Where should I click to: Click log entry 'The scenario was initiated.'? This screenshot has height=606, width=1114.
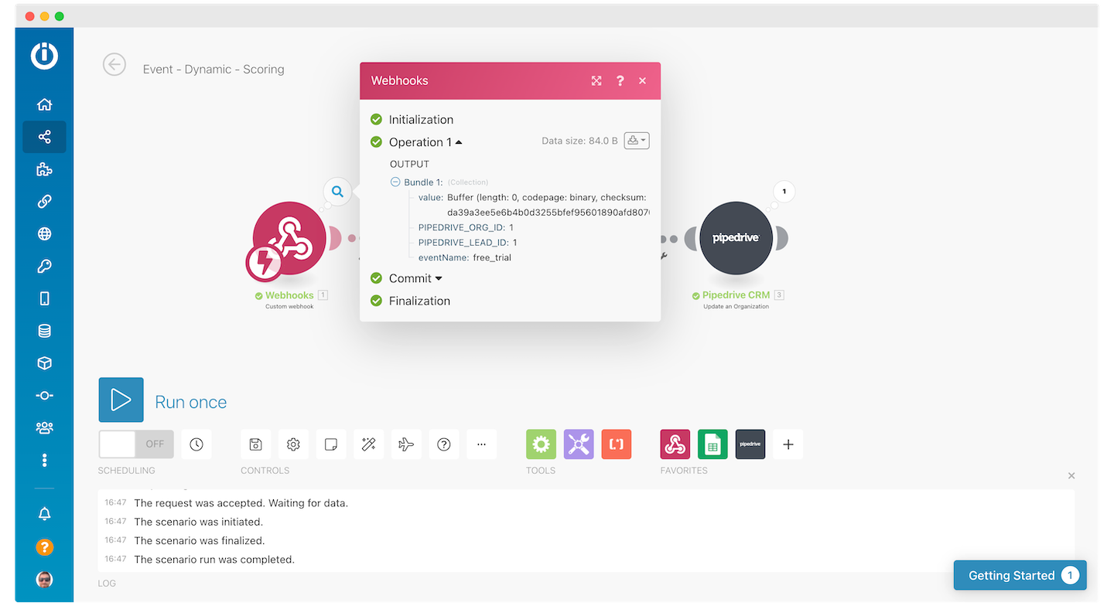click(198, 522)
